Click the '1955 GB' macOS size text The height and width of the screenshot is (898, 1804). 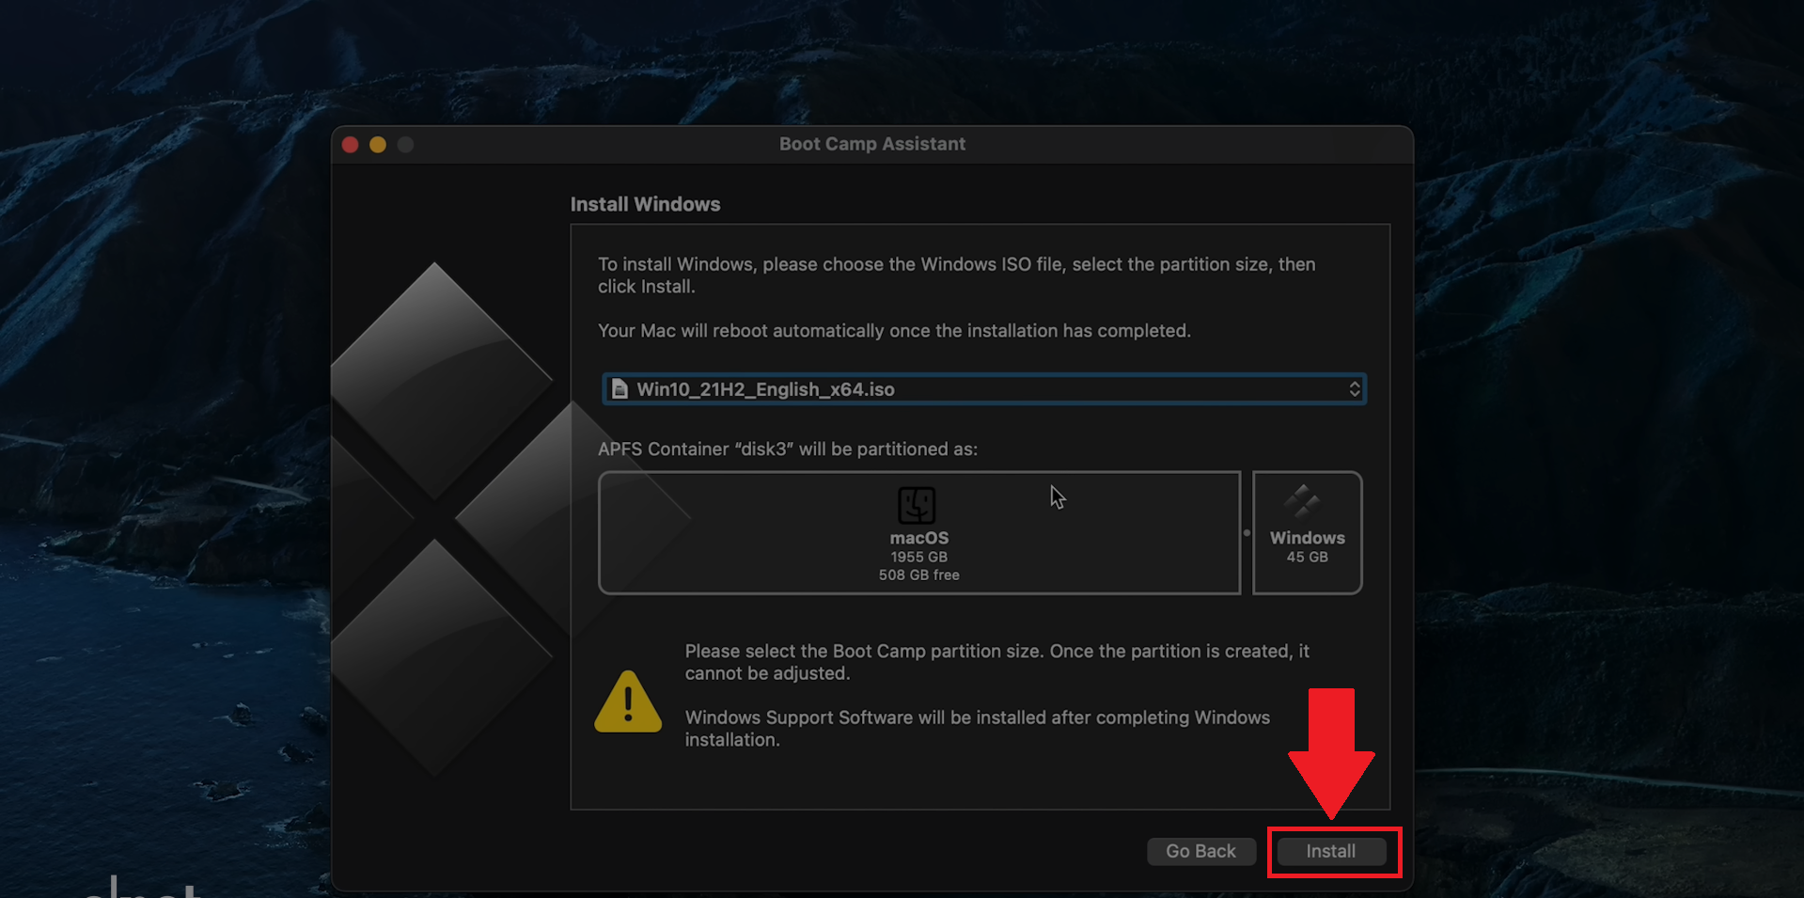pos(919,557)
